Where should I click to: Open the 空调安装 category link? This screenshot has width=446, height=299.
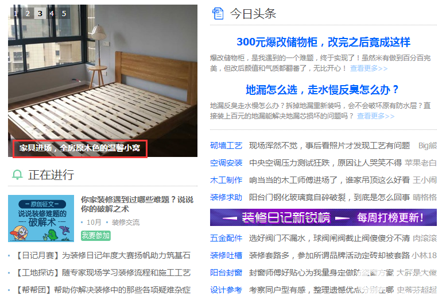click(226, 163)
